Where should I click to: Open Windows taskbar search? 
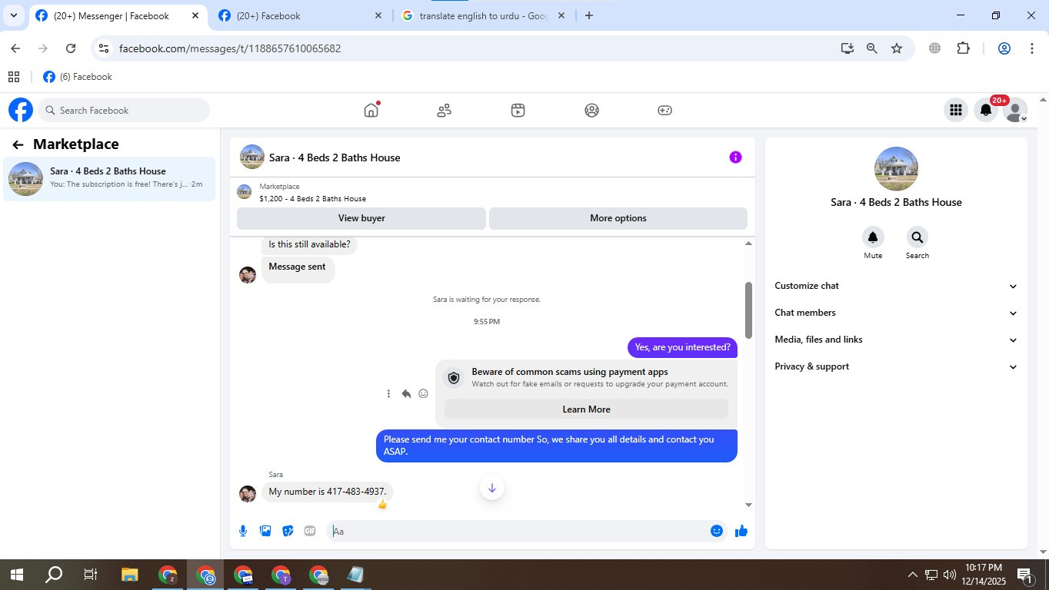53,575
